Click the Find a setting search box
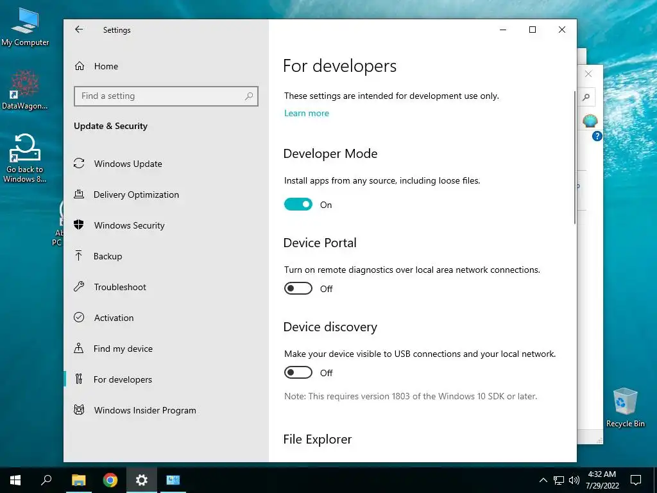This screenshot has width=657, height=493. [166, 96]
